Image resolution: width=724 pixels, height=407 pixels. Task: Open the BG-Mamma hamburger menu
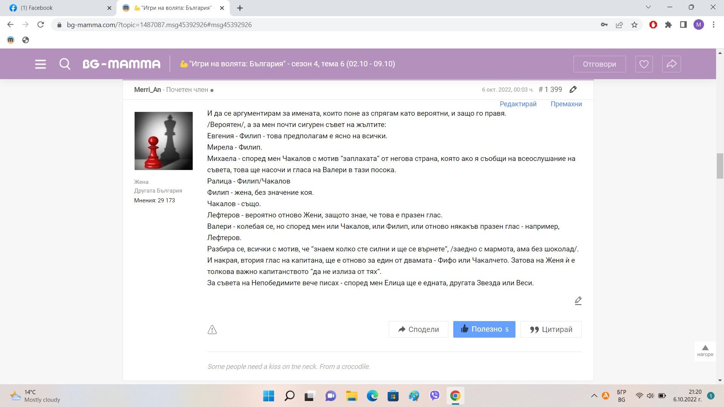(40, 64)
